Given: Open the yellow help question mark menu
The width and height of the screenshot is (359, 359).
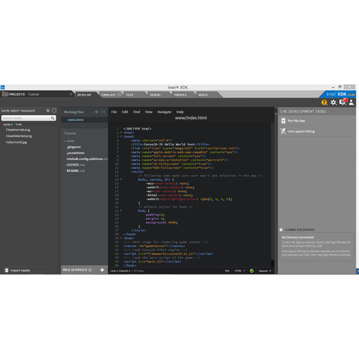Looking at the screenshot, I should coord(324,102).
